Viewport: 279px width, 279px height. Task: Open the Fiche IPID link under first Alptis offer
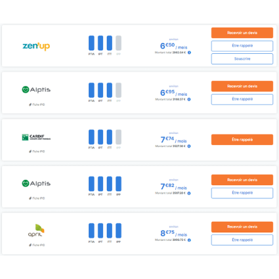coord(37,104)
